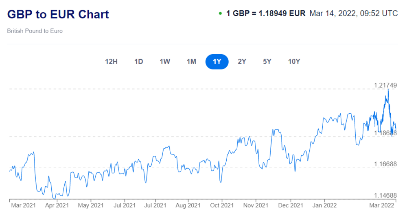Click the highest peak of the chart line
Screen dimensions: 407x218
point(388,89)
